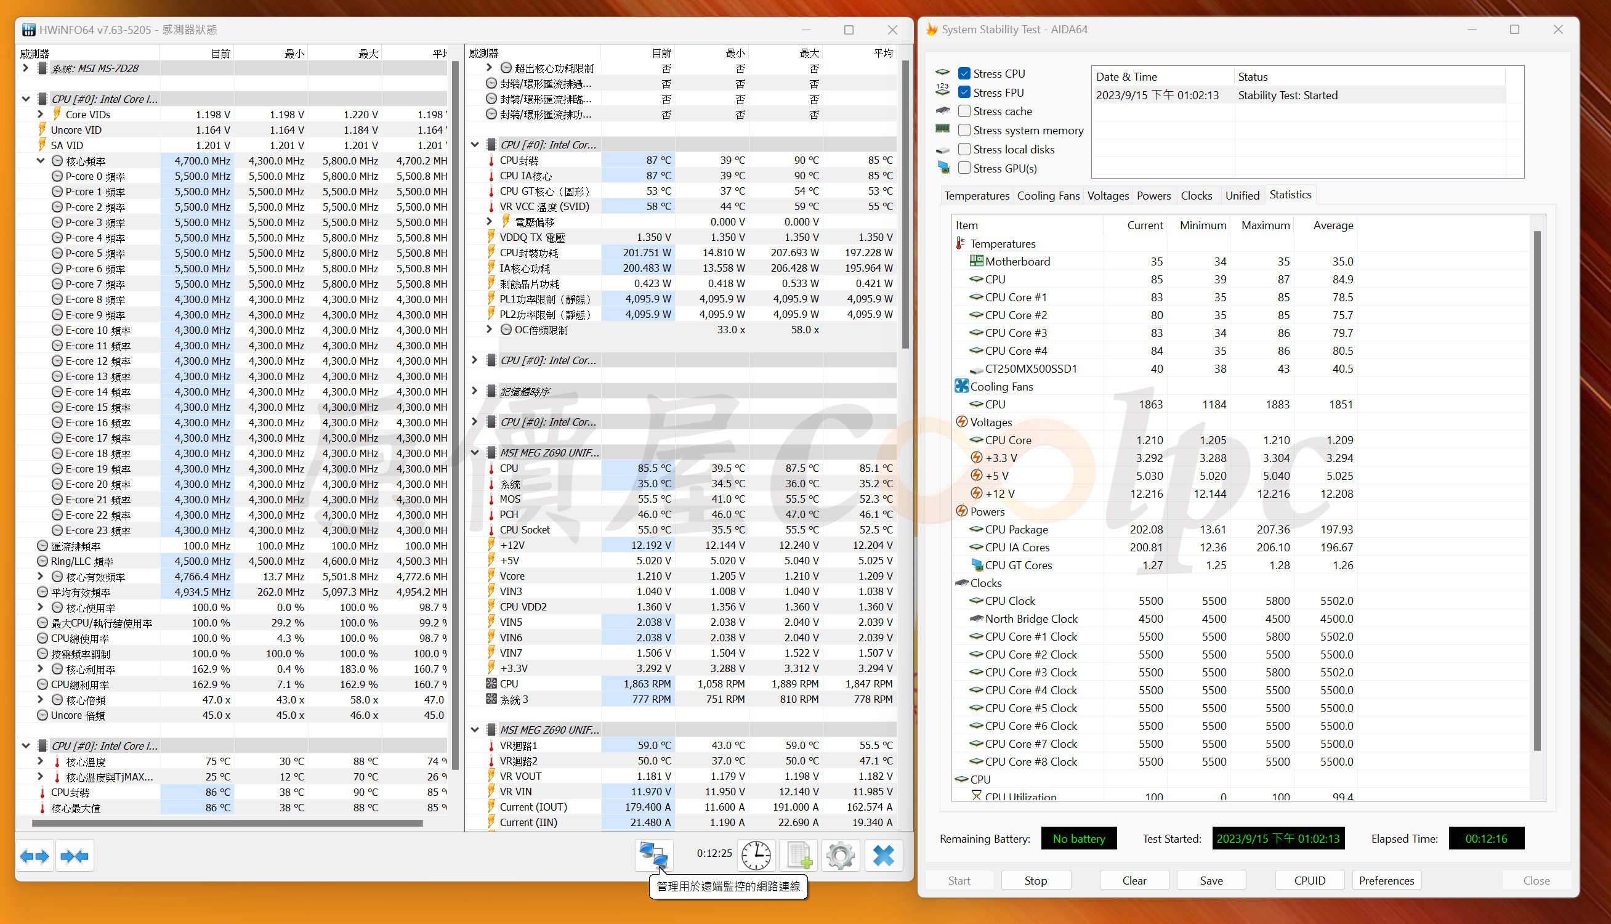Select Current (IOUT) row in HWiNFO

coord(680,806)
